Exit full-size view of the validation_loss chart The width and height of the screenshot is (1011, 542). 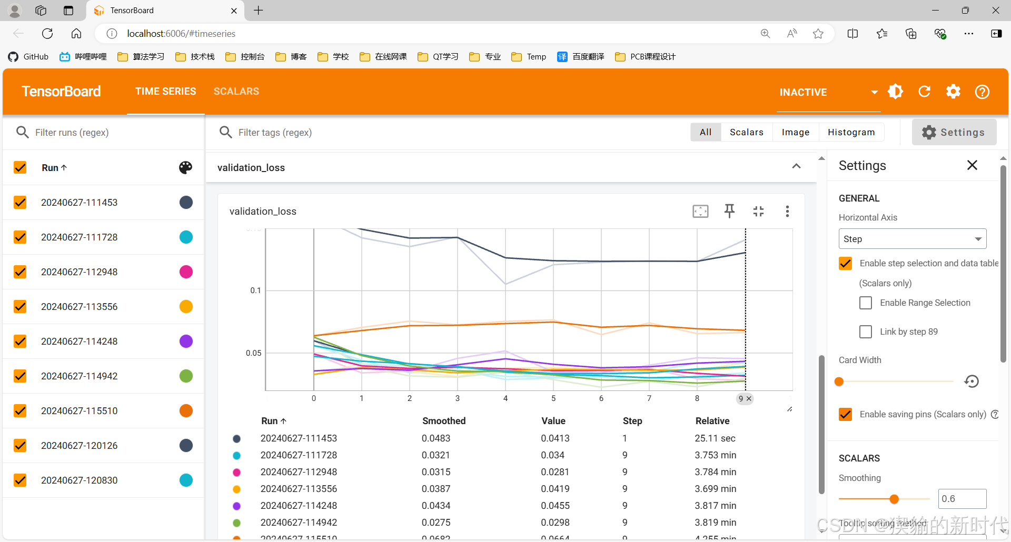point(758,211)
